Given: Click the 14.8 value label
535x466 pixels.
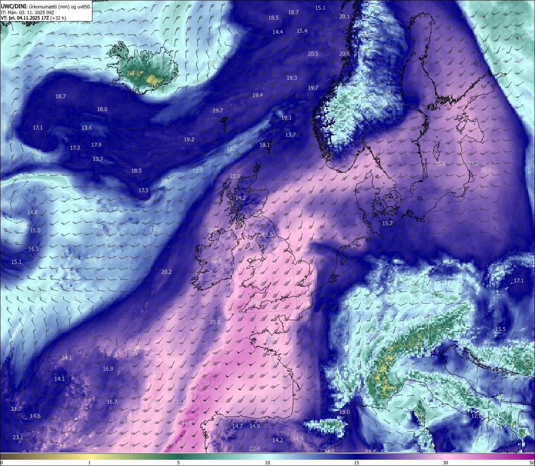Looking at the screenshot, I should pyautogui.click(x=32, y=212).
